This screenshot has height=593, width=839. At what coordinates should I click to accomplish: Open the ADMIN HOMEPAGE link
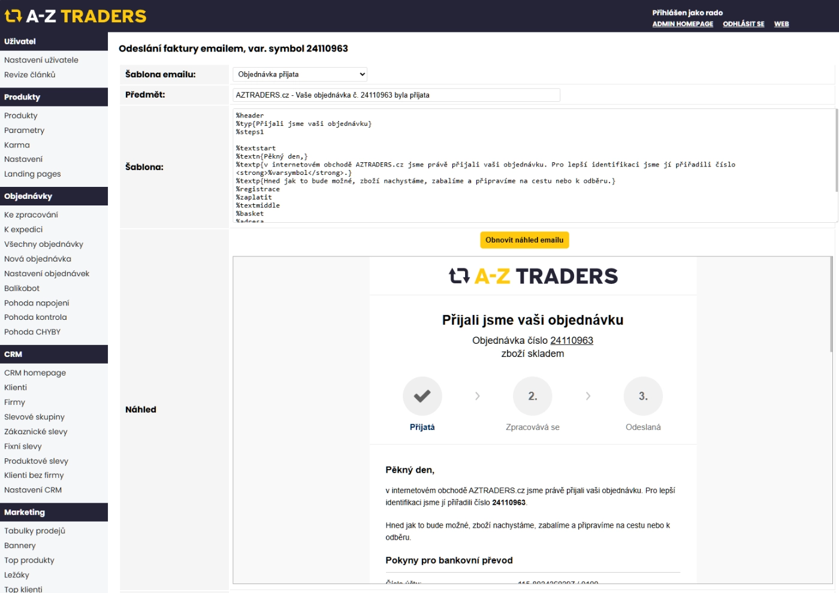coord(683,24)
